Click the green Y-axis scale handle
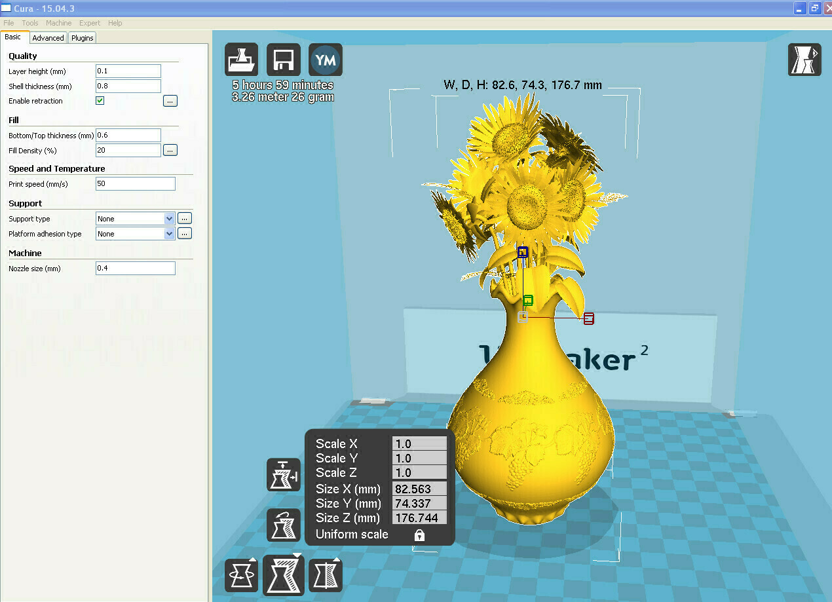The width and height of the screenshot is (832, 602). point(528,301)
